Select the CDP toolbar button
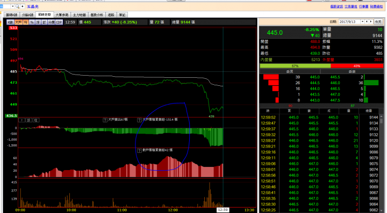This screenshot has height=213, width=387. [59, 22]
